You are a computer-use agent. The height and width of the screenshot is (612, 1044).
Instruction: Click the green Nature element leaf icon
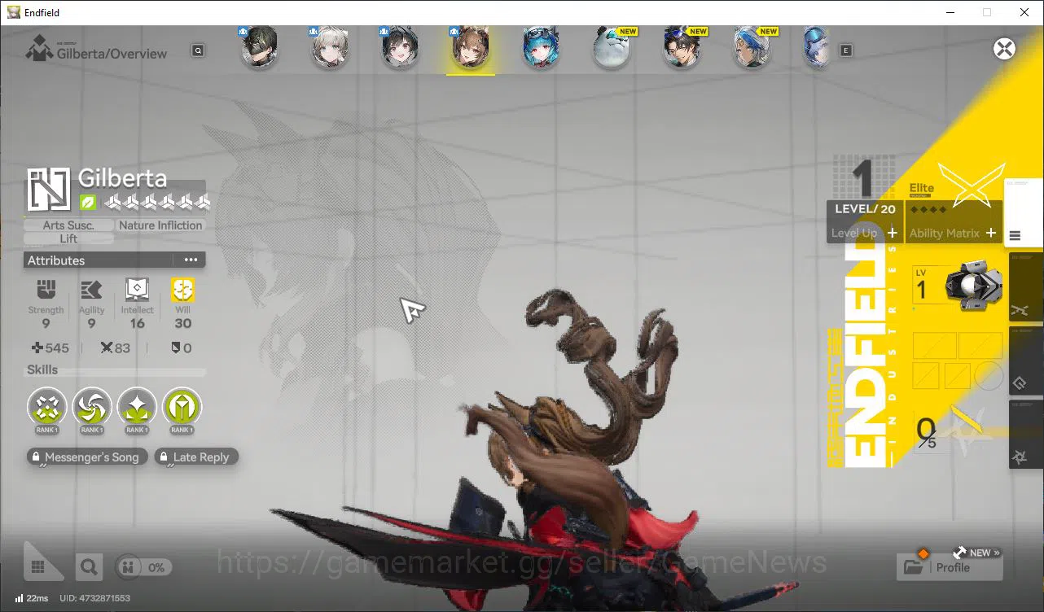tap(87, 202)
